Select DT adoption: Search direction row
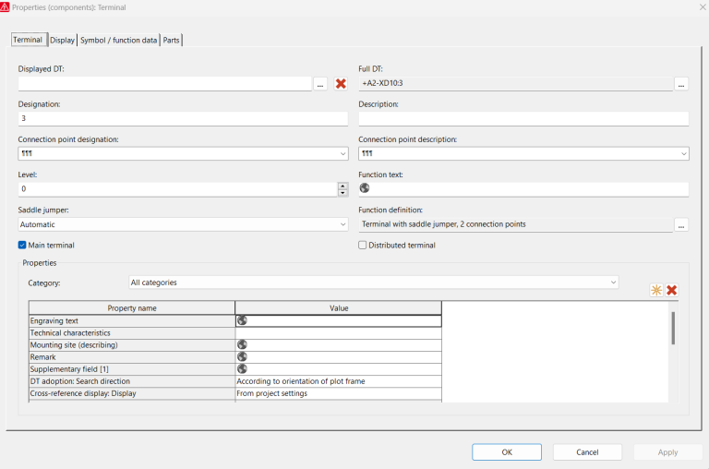This screenshot has height=469, width=709. tap(235, 381)
